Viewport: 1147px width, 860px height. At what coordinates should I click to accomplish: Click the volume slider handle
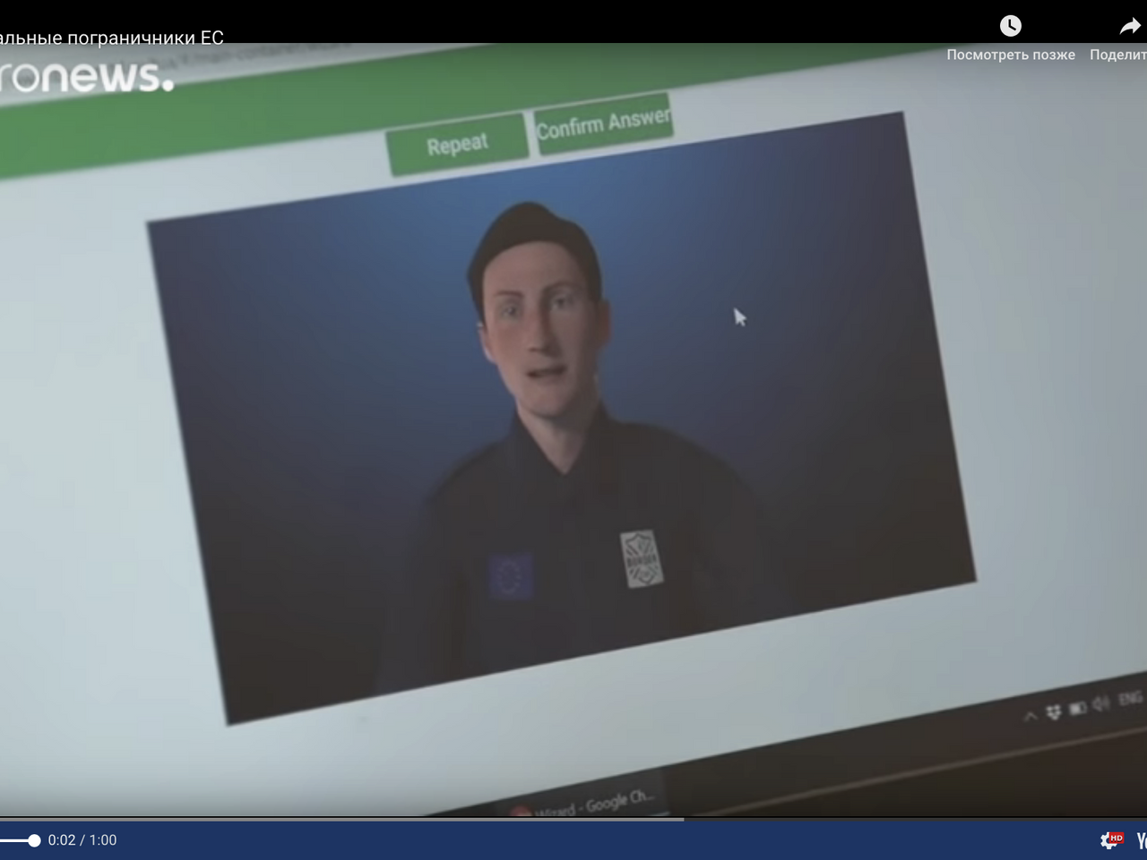(x=34, y=840)
